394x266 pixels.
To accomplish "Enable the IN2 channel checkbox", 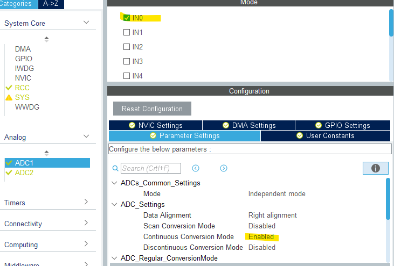I will tap(127, 47).
